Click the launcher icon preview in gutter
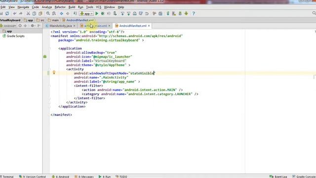 point(45,56)
